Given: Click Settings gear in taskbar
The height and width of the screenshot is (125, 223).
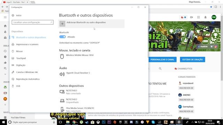Looking at the screenshot, I should (179, 122).
